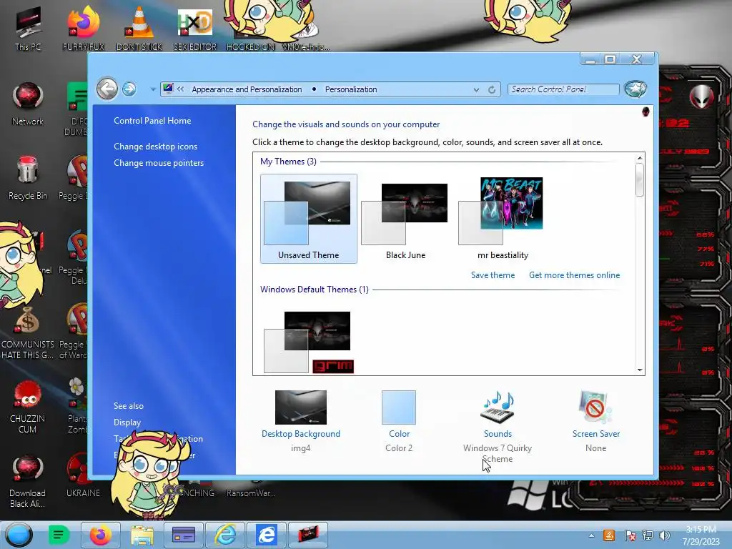Click the theme list scroll up arrow
This screenshot has width=732, height=549.
[x=640, y=158]
